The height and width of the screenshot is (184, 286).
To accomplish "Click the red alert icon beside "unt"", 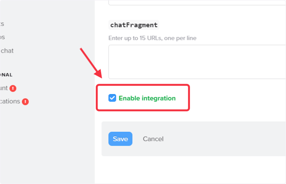I will pos(13,89).
